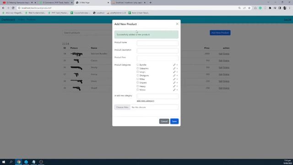Focus the Product Description input field

(x=157, y=51)
